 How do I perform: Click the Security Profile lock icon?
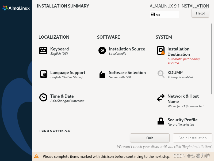click(x=161, y=121)
